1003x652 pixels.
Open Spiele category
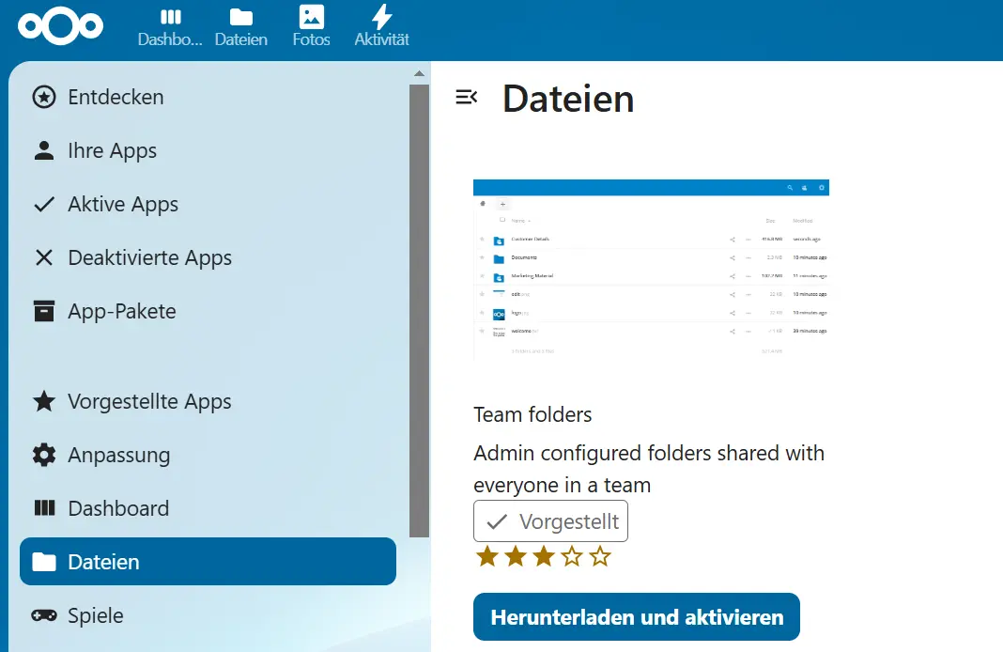coord(208,615)
